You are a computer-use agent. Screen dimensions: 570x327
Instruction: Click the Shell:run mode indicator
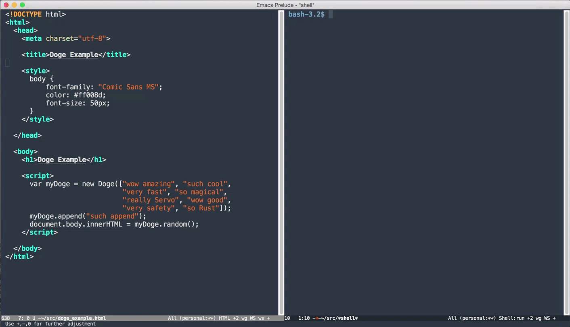pyautogui.click(x=511, y=318)
